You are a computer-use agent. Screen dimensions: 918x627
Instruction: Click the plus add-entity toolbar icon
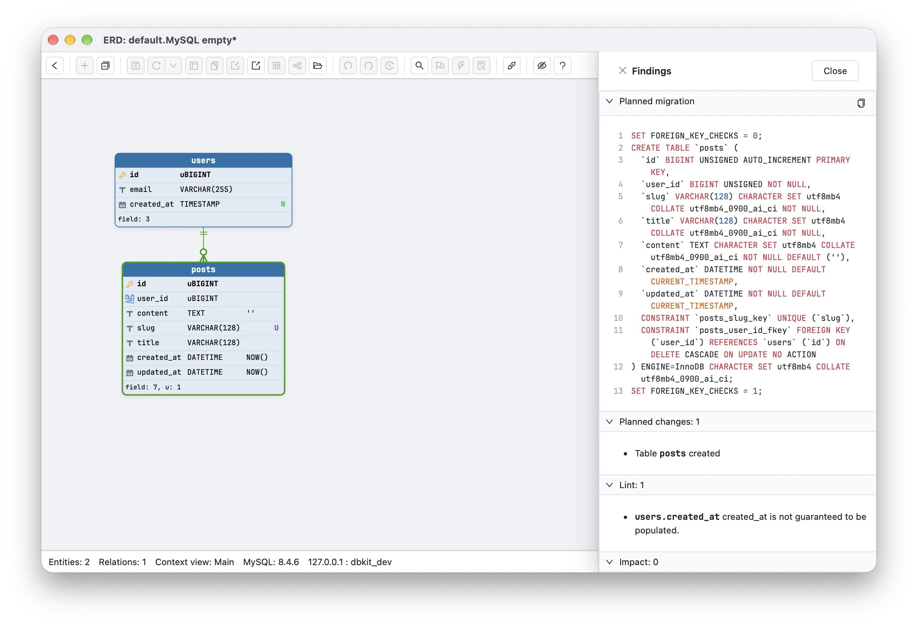[x=84, y=66]
